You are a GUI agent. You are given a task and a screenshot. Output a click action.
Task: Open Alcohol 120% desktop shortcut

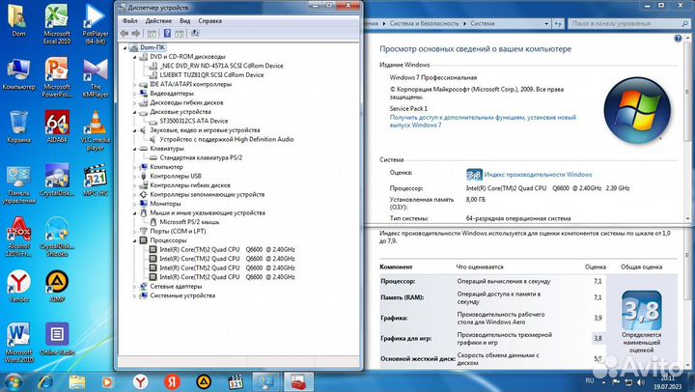pyautogui.click(x=18, y=237)
